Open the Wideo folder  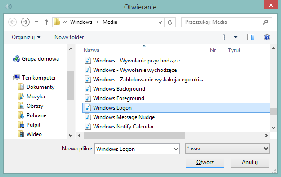[34, 134]
